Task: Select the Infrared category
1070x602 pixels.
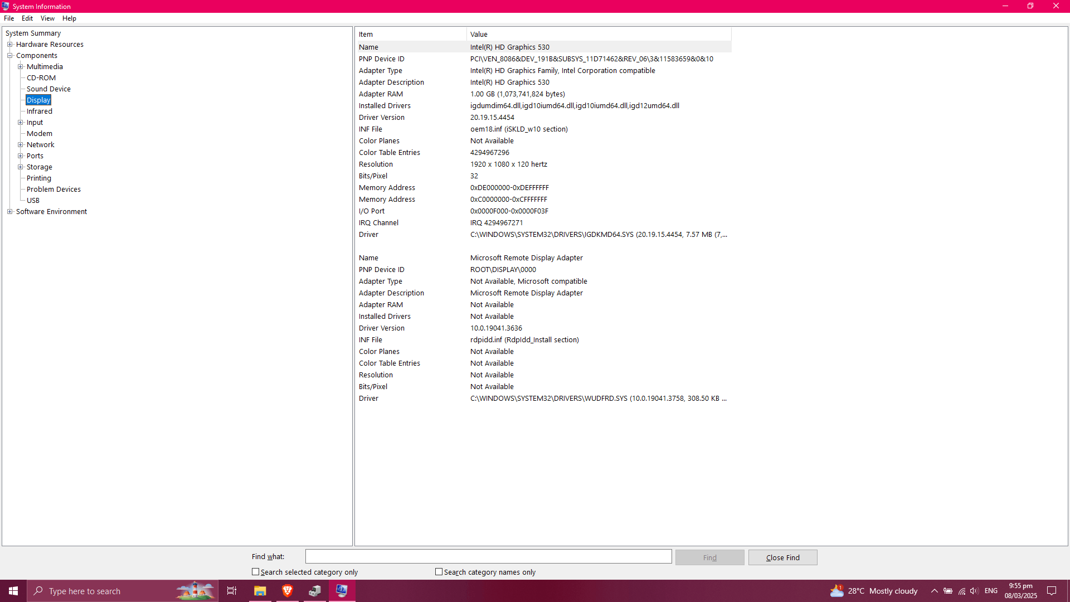Action: pyautogui.click(x=39, y=111)
